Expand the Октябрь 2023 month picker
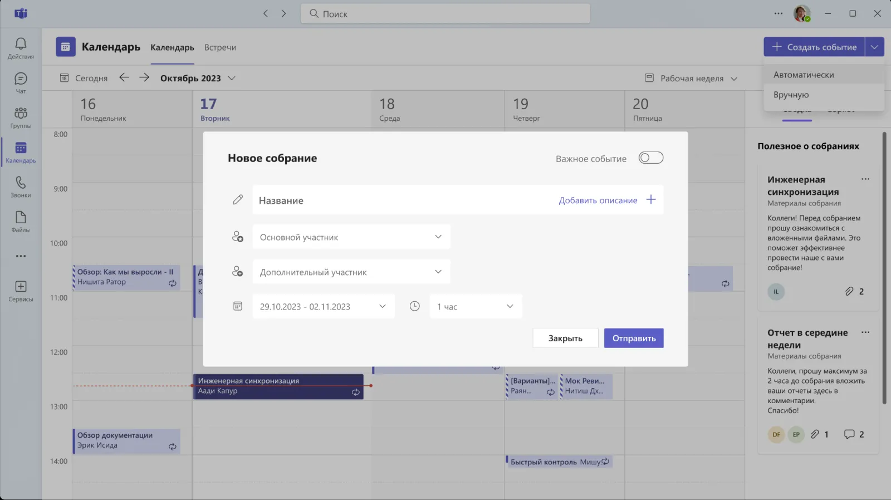The image size is (891, 500). [x=198, y=78]
